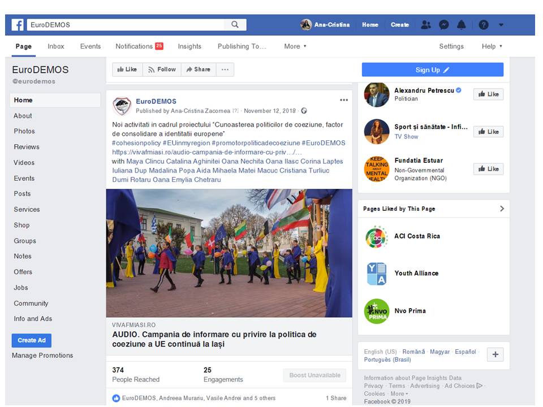Switch to the Inbox tab
The height and width of the screenshot is (407, 543).
[x=56, y=46]
